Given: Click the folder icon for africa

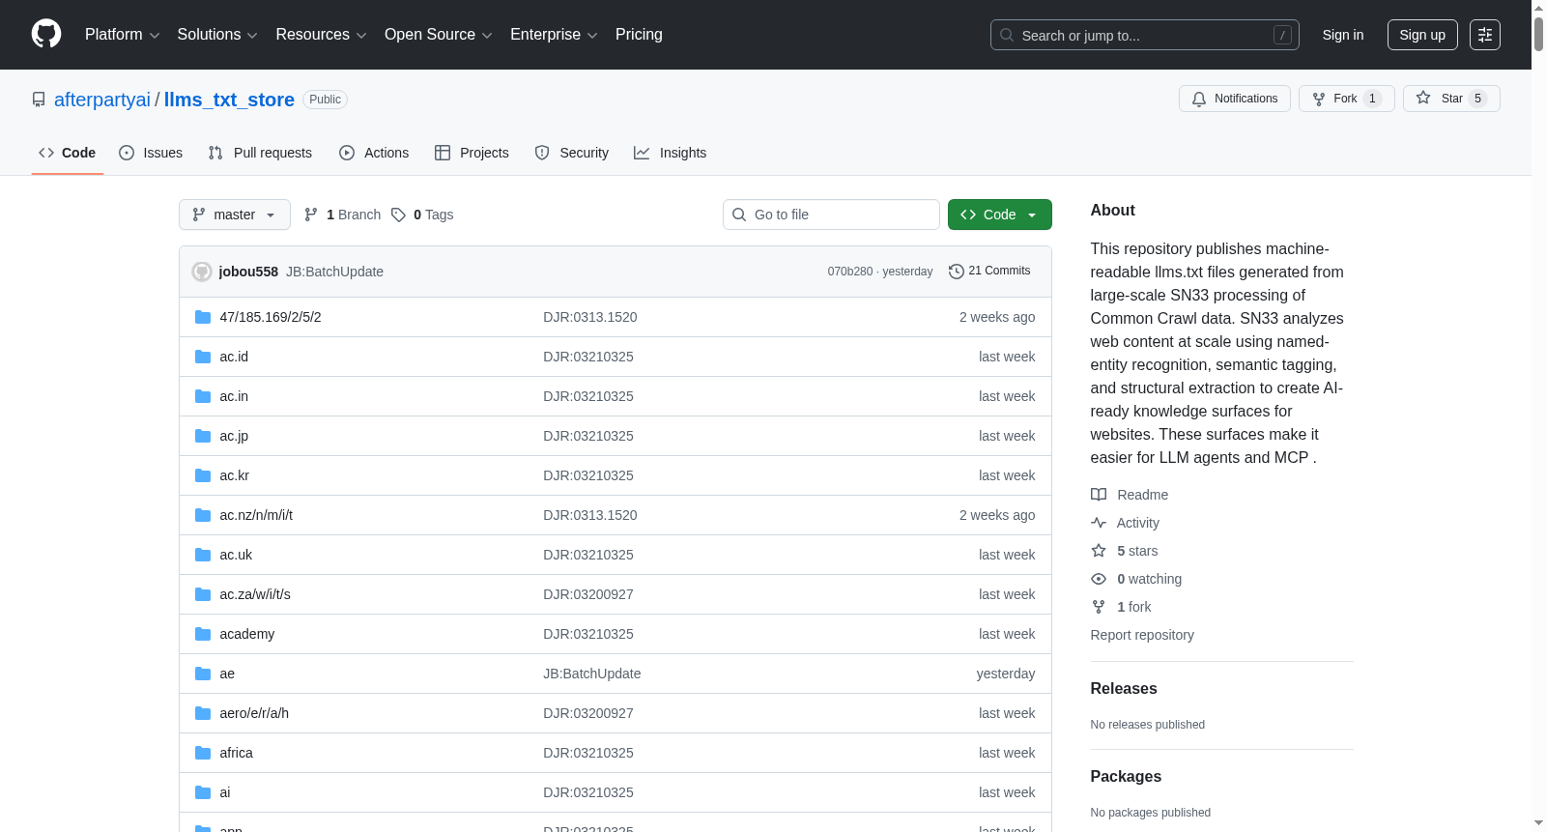Looking at the screenshot, I should (203, 753).
